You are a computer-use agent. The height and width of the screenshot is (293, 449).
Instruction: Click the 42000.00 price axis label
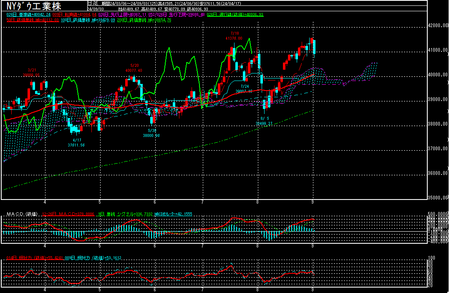pos(438,25)
